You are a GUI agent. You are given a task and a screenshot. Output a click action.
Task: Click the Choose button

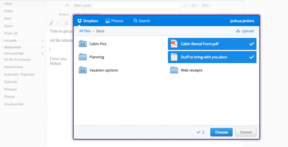[x=221, y=132]
